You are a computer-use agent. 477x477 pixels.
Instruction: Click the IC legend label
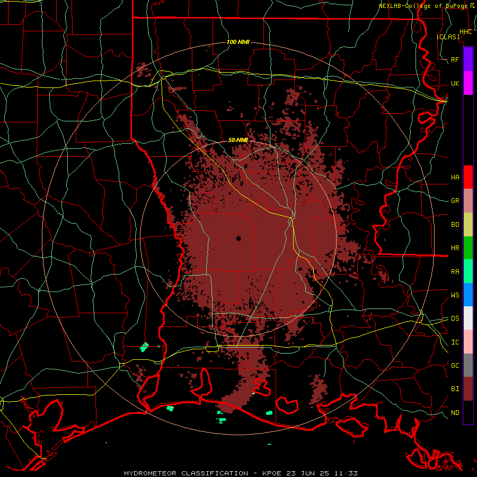[455, 342]
